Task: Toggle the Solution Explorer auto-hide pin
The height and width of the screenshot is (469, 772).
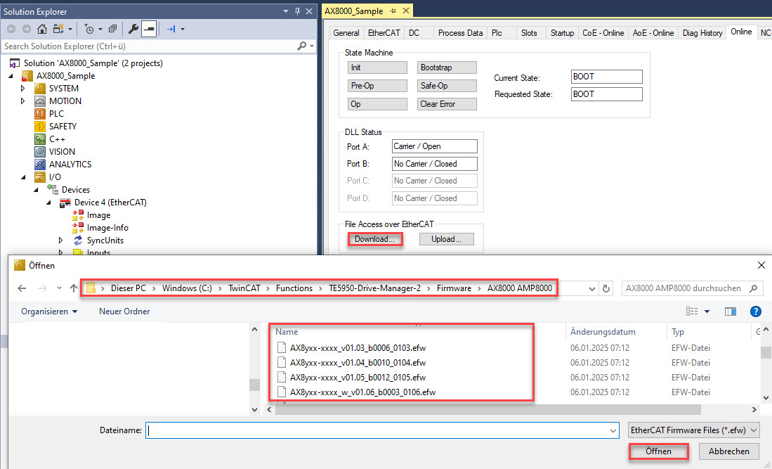Action: point(297,11)
